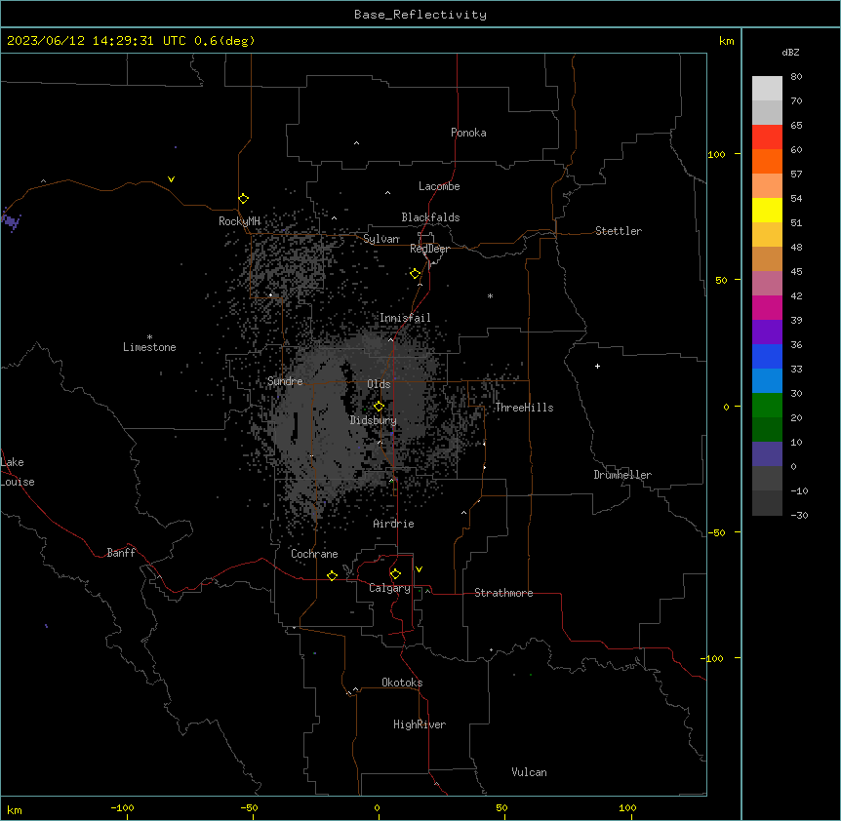841x821 pixels.
Task: Click the Airdrie city label
Action: [x=394, y=524]
